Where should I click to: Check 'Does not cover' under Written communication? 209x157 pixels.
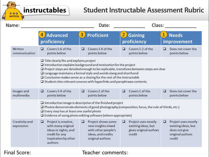(165, 49)
